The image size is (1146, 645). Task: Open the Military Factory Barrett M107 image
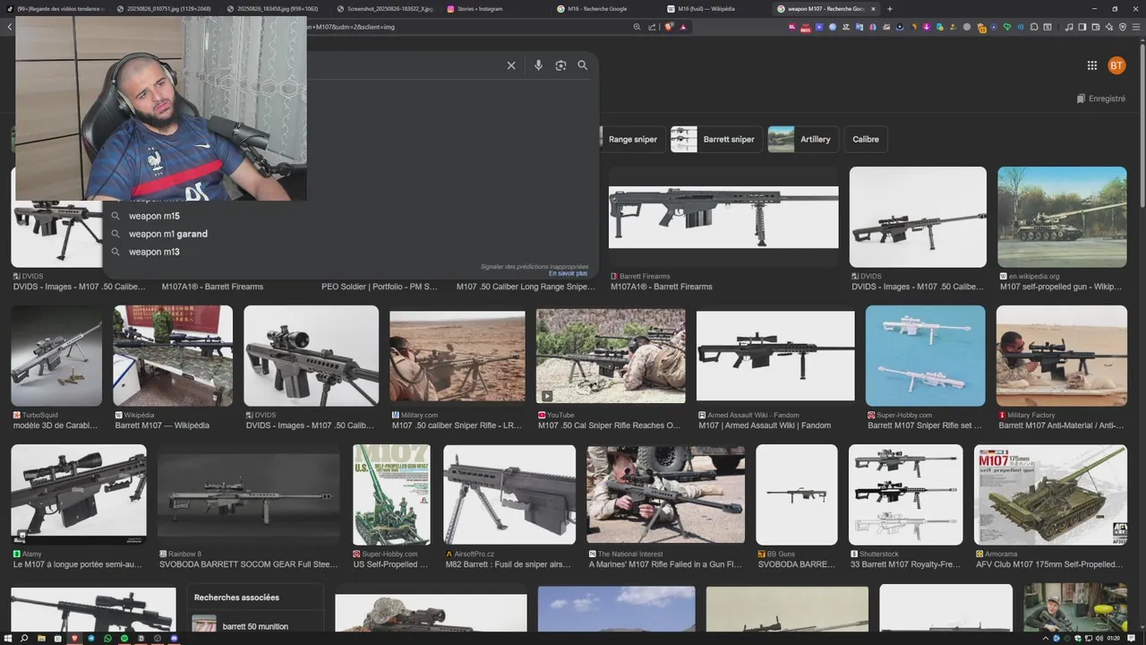1062,356
